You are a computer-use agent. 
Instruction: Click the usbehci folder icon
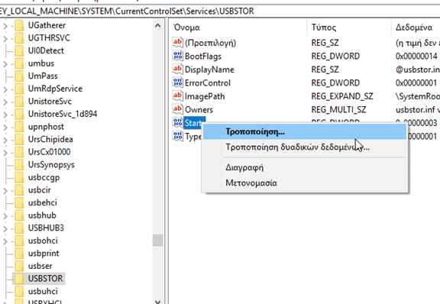[x=19, y=202]
